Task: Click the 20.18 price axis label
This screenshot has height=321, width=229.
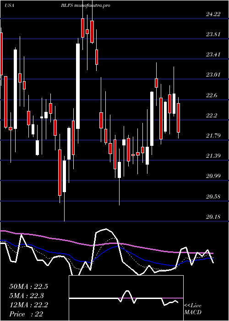Action: pos(213,216)
